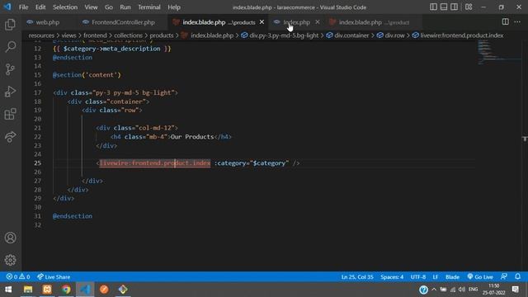
Task: Open the Search view in activity bar
Action: click(10, 46)
